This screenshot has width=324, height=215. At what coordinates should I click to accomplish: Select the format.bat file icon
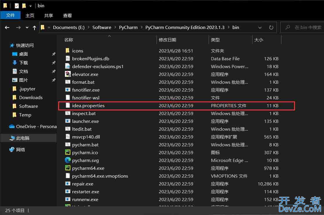pos(68,82)
